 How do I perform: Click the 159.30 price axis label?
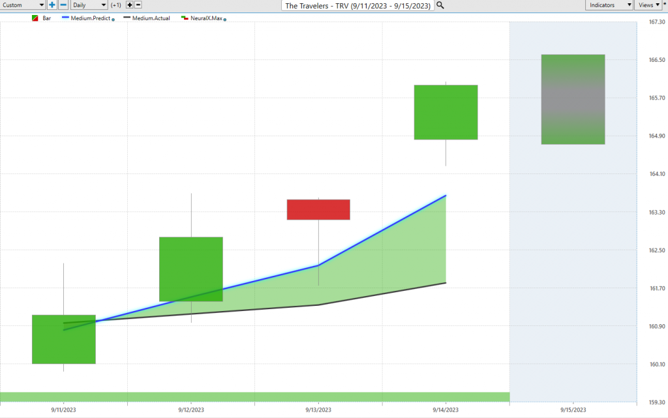coord(656,402)
